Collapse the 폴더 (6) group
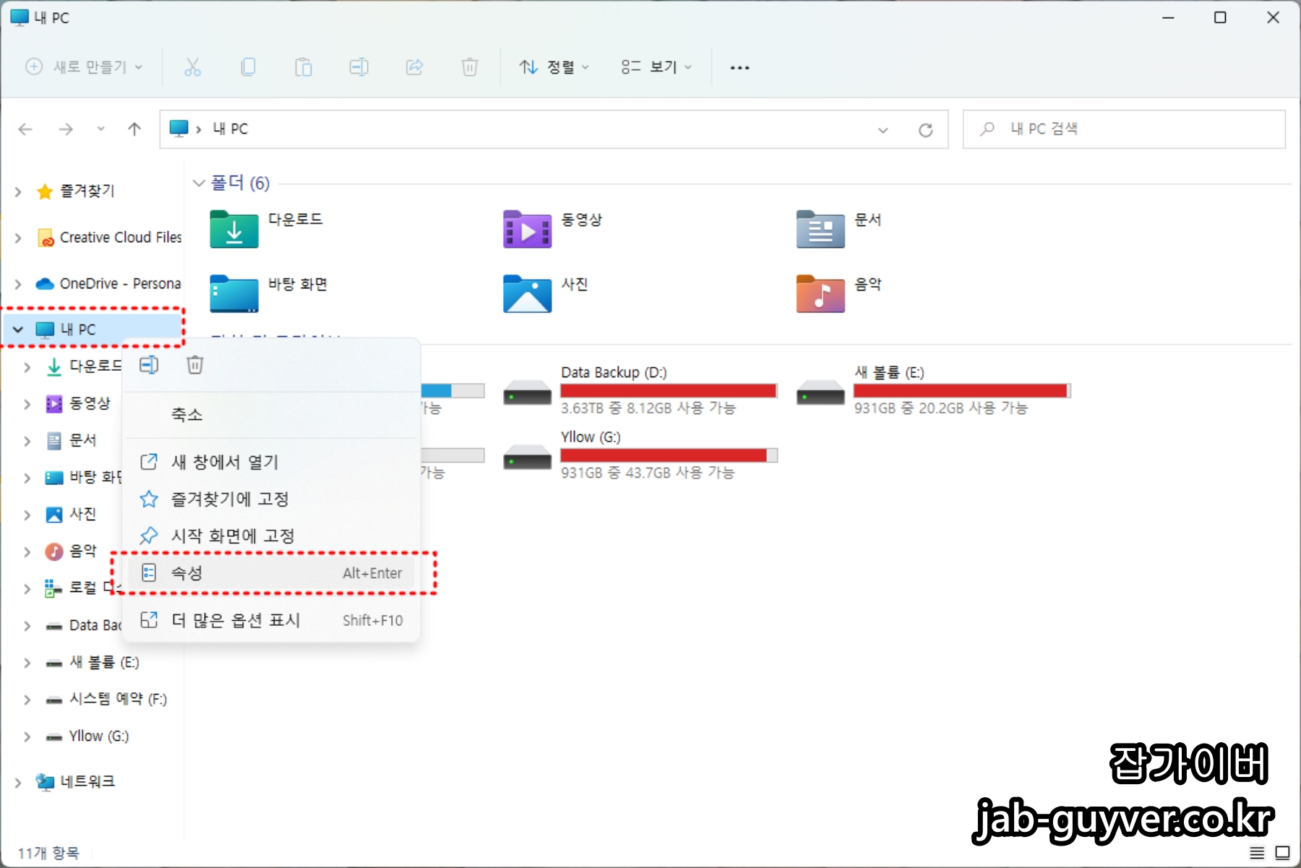This screenshot has width=1301, height=868. point(199,184)
